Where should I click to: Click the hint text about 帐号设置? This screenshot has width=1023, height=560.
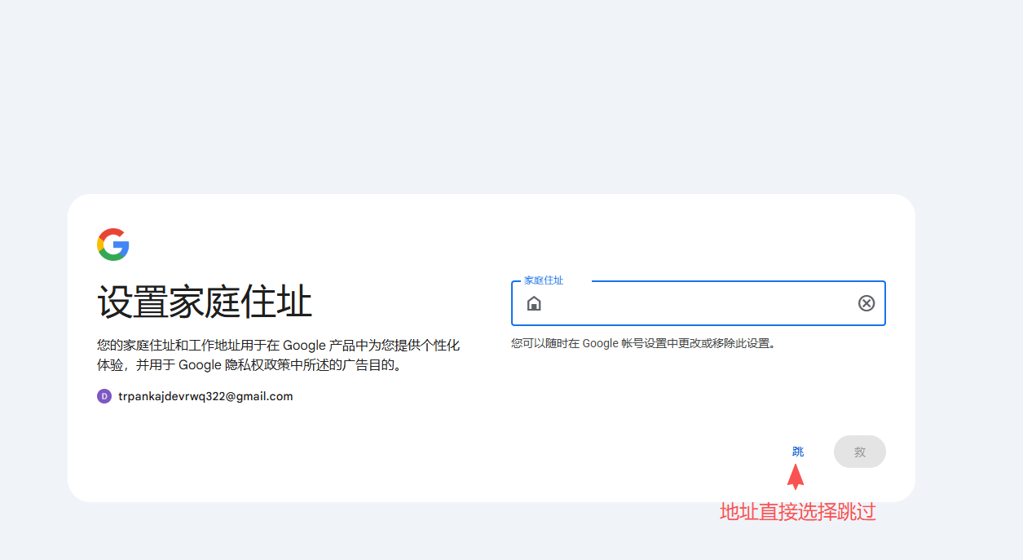[x=644, y=343]
